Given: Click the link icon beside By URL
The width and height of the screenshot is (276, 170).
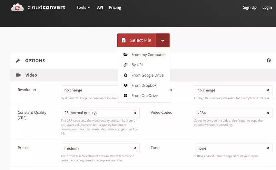Looking at the screenshot, I should [126, 65].
